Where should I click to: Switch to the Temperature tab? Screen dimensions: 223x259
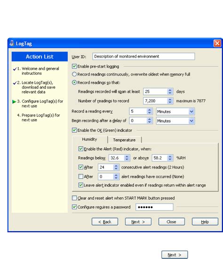click(x=124, y=140)
